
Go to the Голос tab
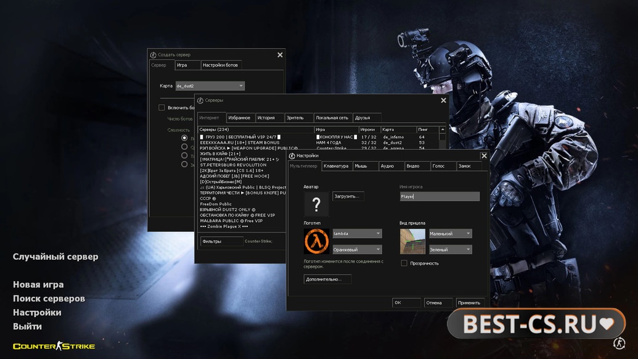pos(443,166)
